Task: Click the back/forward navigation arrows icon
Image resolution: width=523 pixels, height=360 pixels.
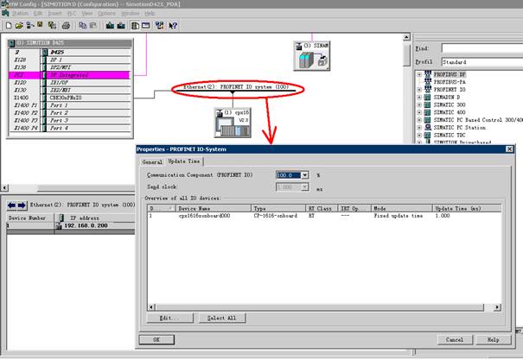Action: 16,205
